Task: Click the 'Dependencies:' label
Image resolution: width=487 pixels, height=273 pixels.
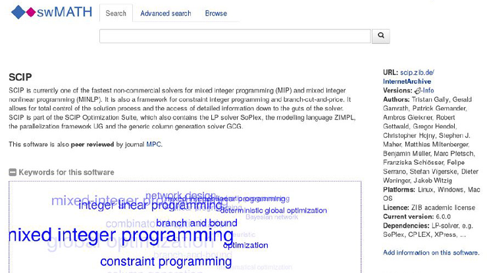Action: pos(406,226)
